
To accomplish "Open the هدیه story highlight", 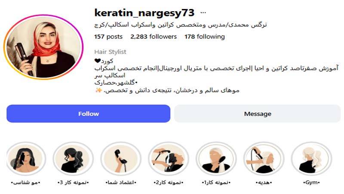I will [x=264, y=159].
